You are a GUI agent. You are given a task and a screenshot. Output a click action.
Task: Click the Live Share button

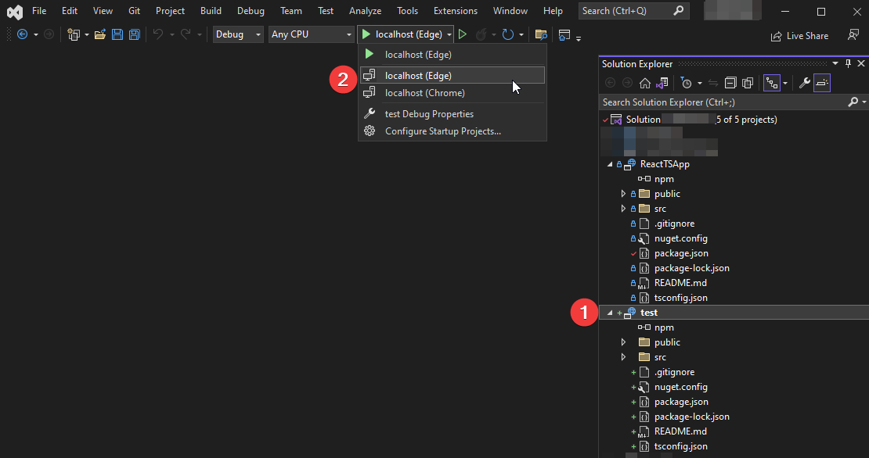tap(799, 35)
